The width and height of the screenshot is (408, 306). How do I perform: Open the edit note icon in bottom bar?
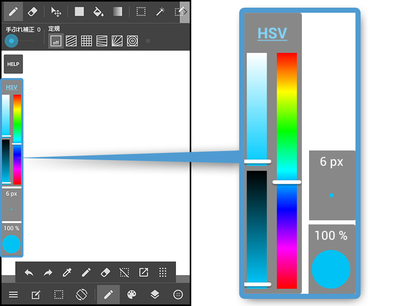pyautogui.click(x=36, y=295)
